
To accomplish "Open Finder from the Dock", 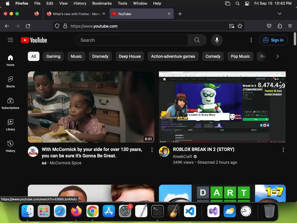I will (x=28, y=211).
